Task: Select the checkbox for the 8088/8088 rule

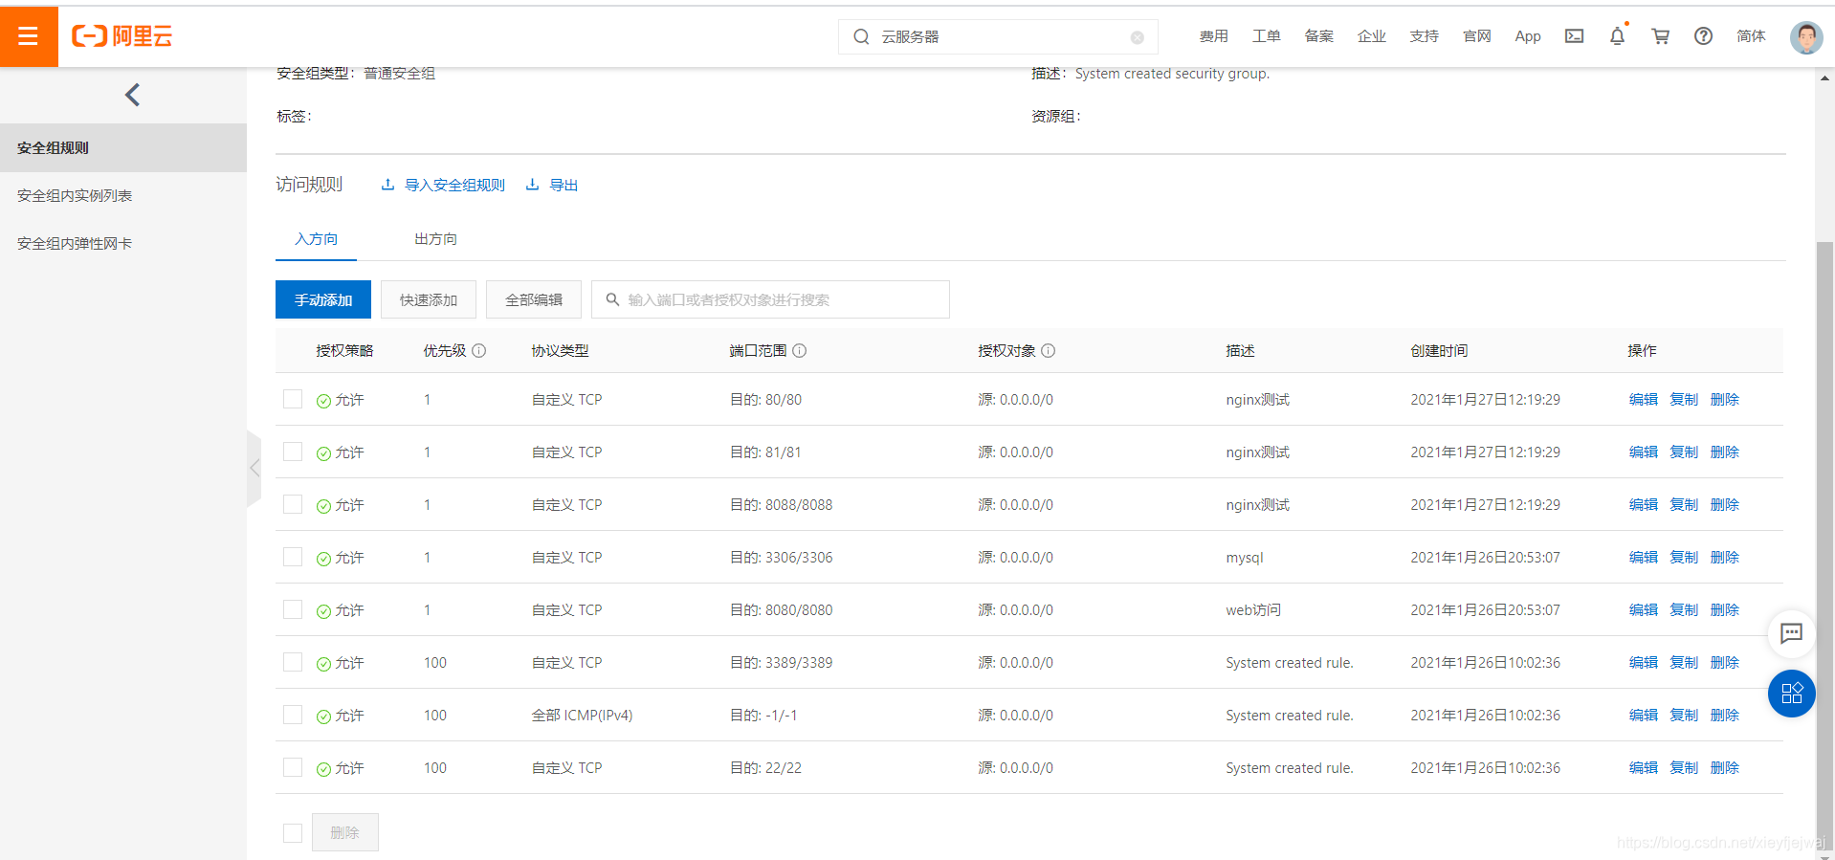Action: point(293,504)
